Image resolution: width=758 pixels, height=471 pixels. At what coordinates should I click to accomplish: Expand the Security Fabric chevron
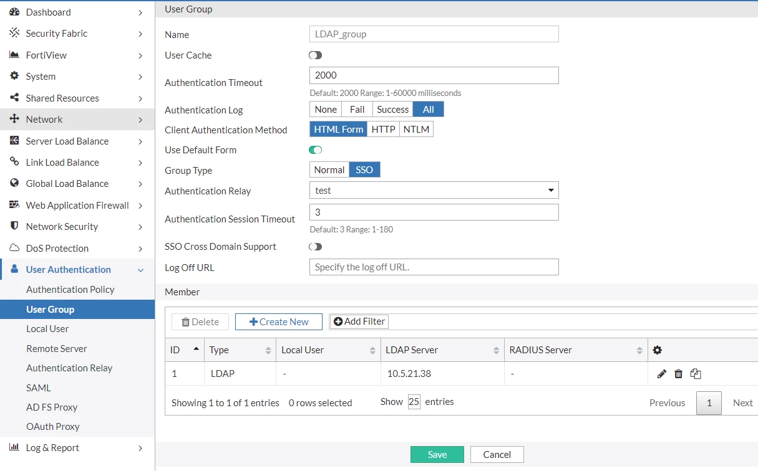click(x=140, y=34)
